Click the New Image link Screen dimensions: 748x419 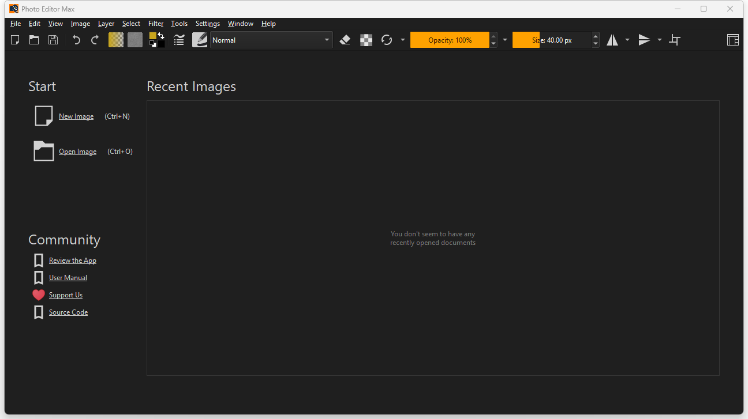click(76, 116)
